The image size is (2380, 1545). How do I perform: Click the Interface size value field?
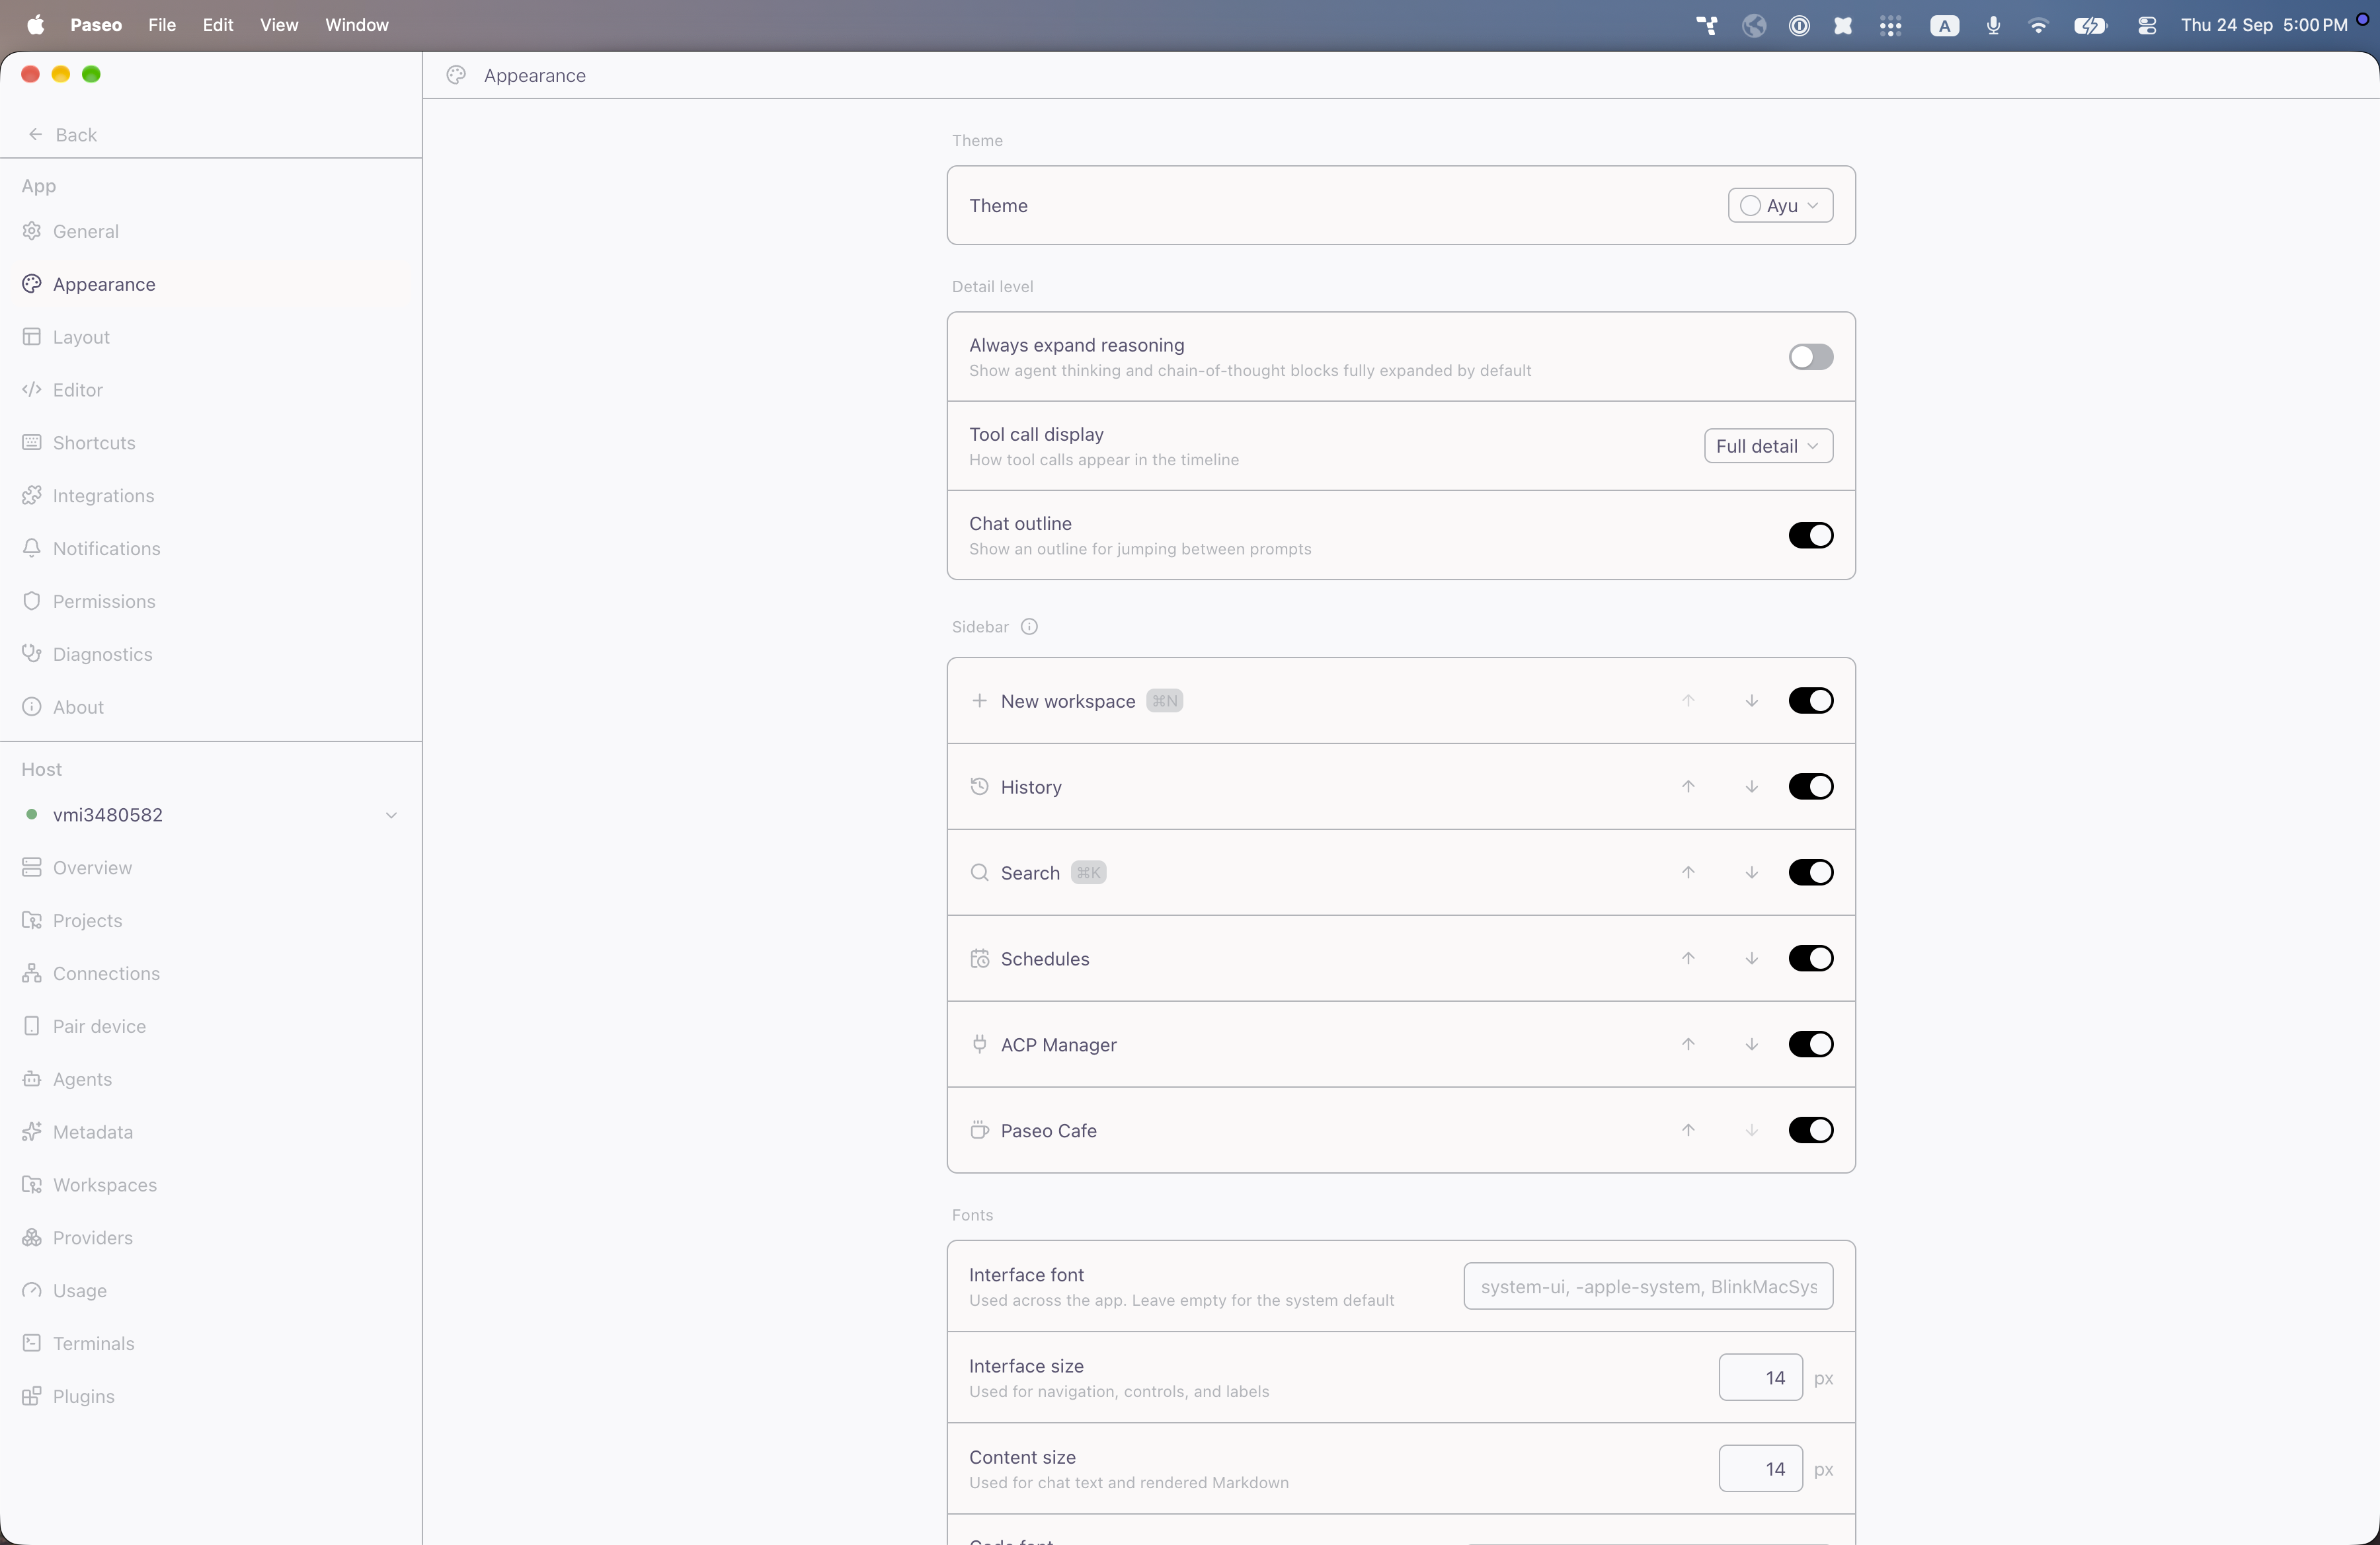click(x=1760, y=1377)
